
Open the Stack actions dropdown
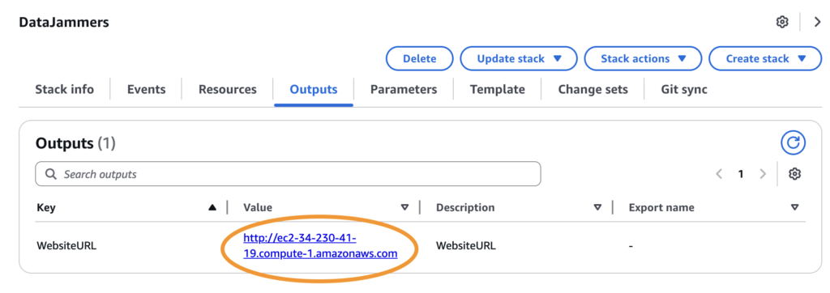coord(643,59)
